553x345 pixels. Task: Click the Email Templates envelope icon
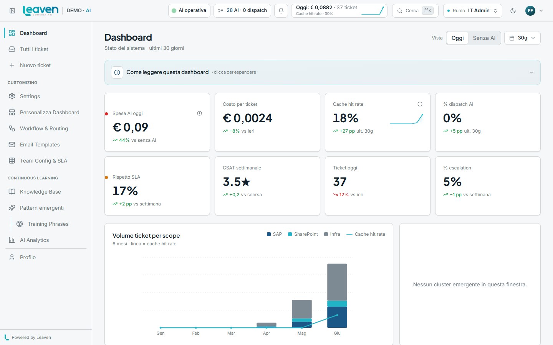[12, 145]
